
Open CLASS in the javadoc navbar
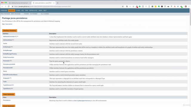click(18, 10)
